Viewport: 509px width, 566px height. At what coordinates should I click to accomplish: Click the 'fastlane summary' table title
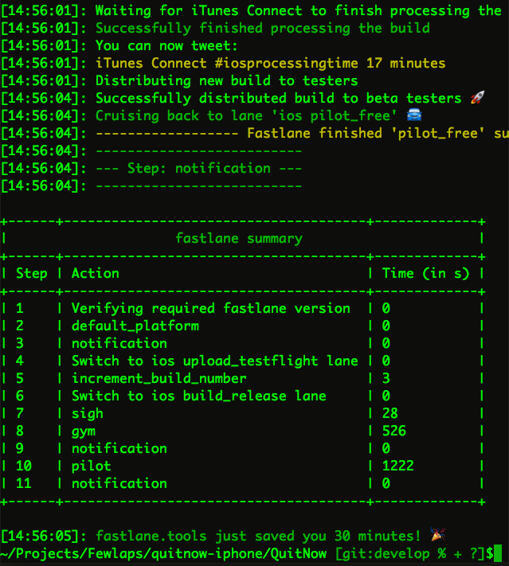click(x=239, y=239)
